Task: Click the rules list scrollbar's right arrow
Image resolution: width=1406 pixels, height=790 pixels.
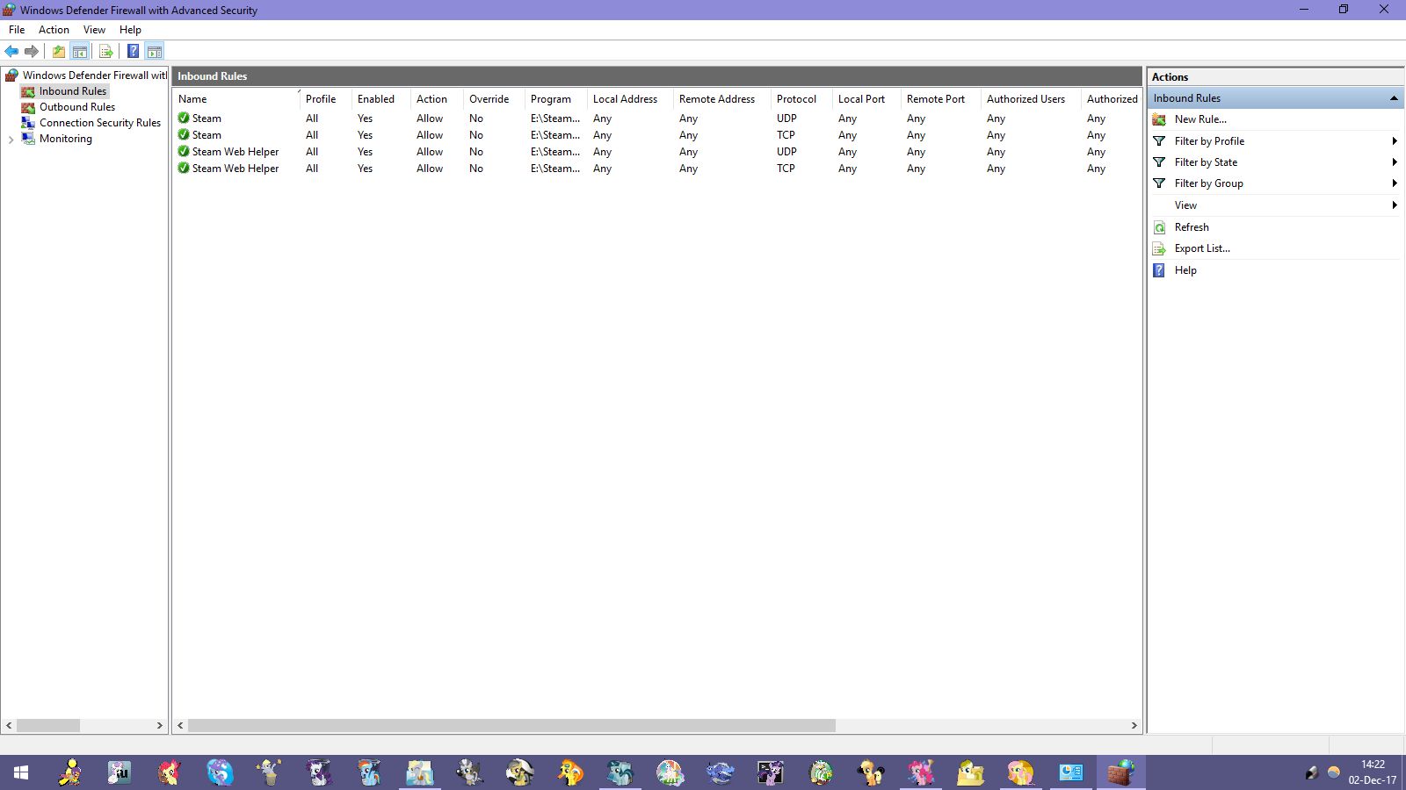Action: pos(1134,726)
